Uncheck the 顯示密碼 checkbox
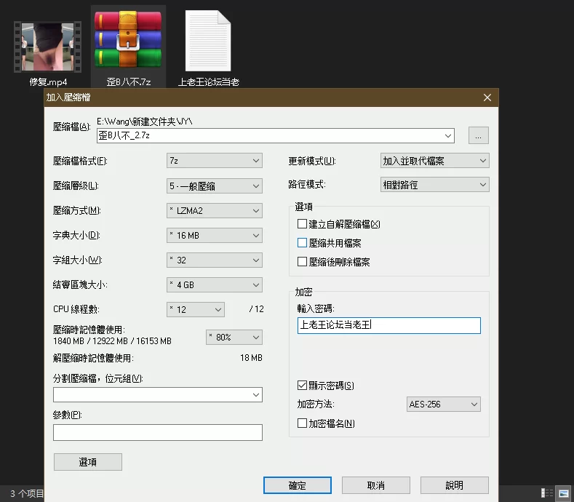Screen dimensions: 574x502 303,386
